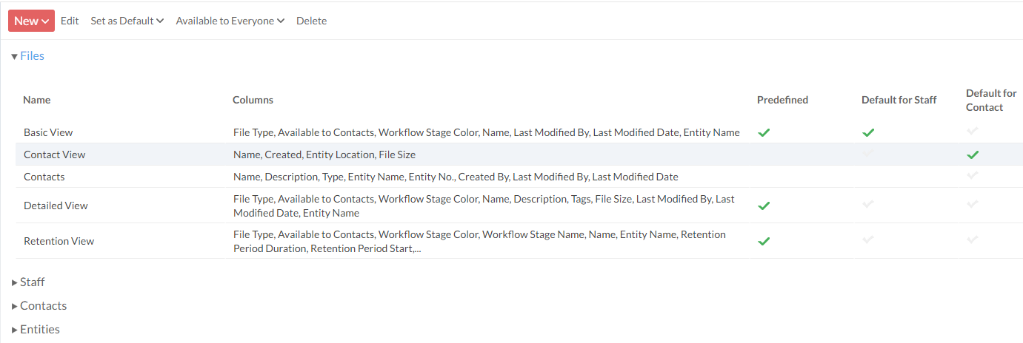This screenshot has height=343, width=1023.
Task: Select the Retention View row name
Action: pos(59,241)
